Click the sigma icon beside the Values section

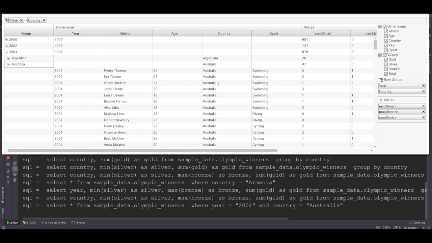(x=381, y=100)
